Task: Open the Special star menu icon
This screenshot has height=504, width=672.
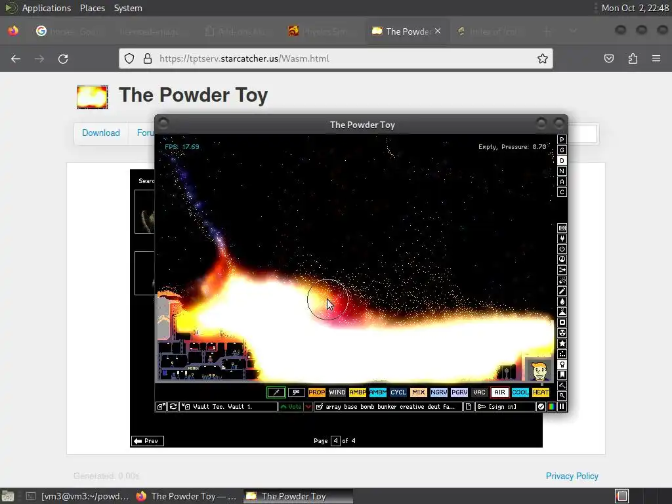Action: [x=562, y=343]
